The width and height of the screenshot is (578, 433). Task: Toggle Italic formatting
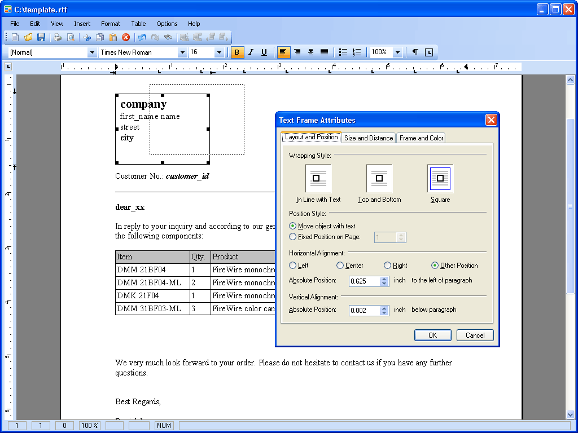coord(251,52)
